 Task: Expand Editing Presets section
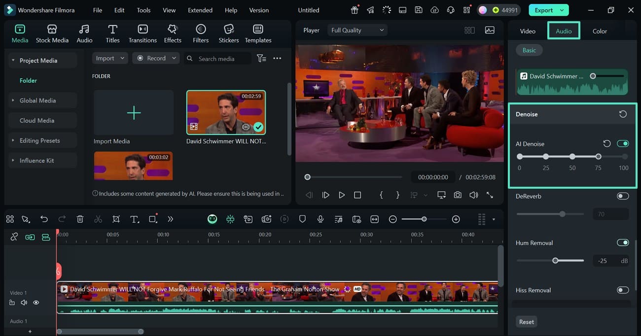[x=13, y=140]
